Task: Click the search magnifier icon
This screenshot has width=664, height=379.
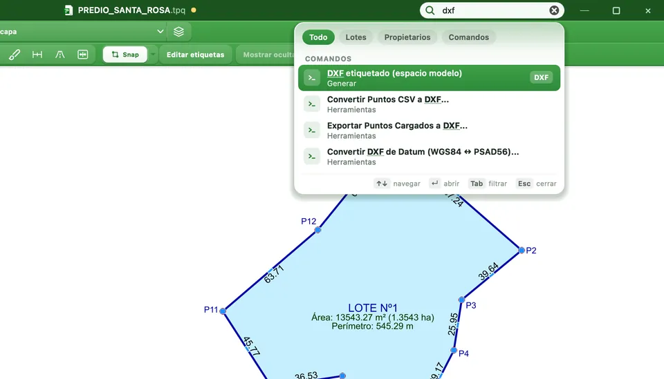Action: click(430, 10)
